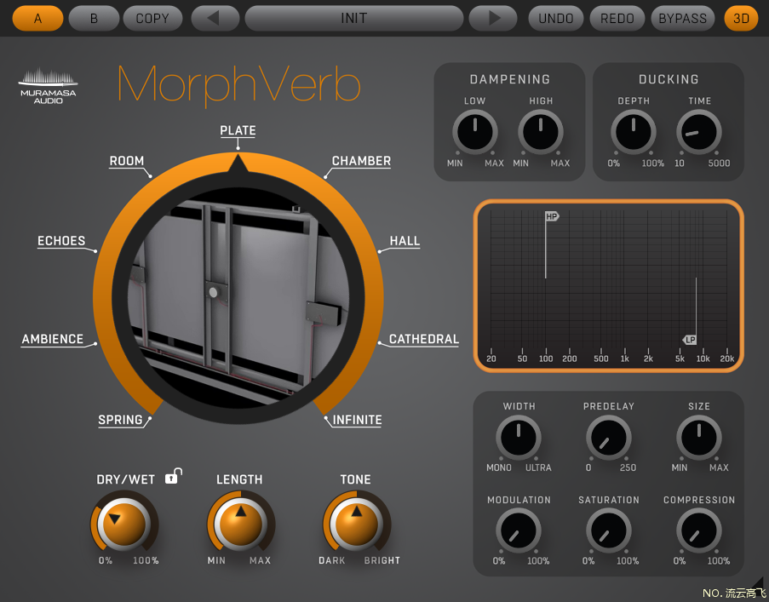Click the Dampening LOW knob

474,132
